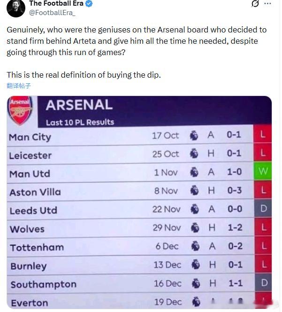The width and height of the screenshot is (282, 312).
Task: Click the green W badge for Man Utd
Action: (263, 172)
